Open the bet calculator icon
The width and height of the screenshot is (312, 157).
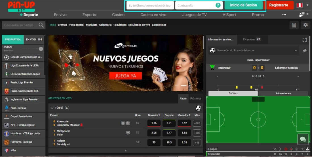[294, 25]
